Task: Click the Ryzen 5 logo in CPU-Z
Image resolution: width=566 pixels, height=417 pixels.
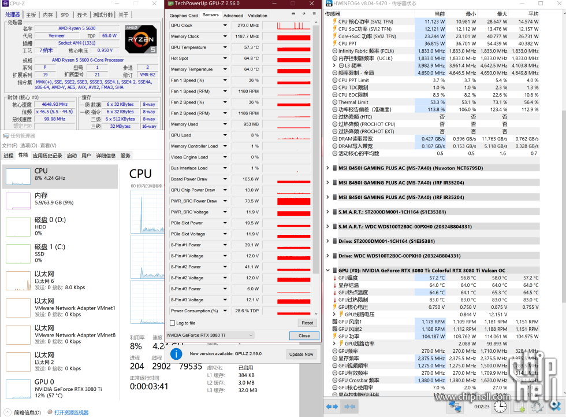Action: 141,39
